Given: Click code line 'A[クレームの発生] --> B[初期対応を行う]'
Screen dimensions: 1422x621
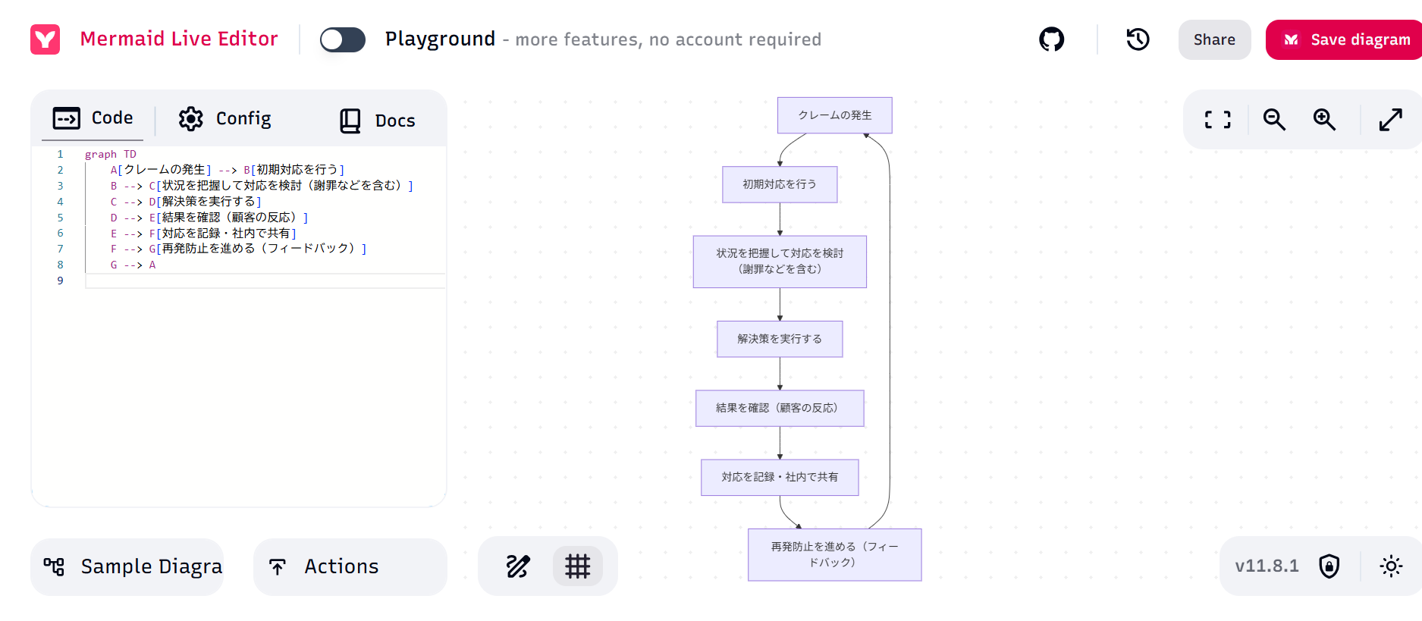Looking at the screenshot, I should [x=228, y=170].
